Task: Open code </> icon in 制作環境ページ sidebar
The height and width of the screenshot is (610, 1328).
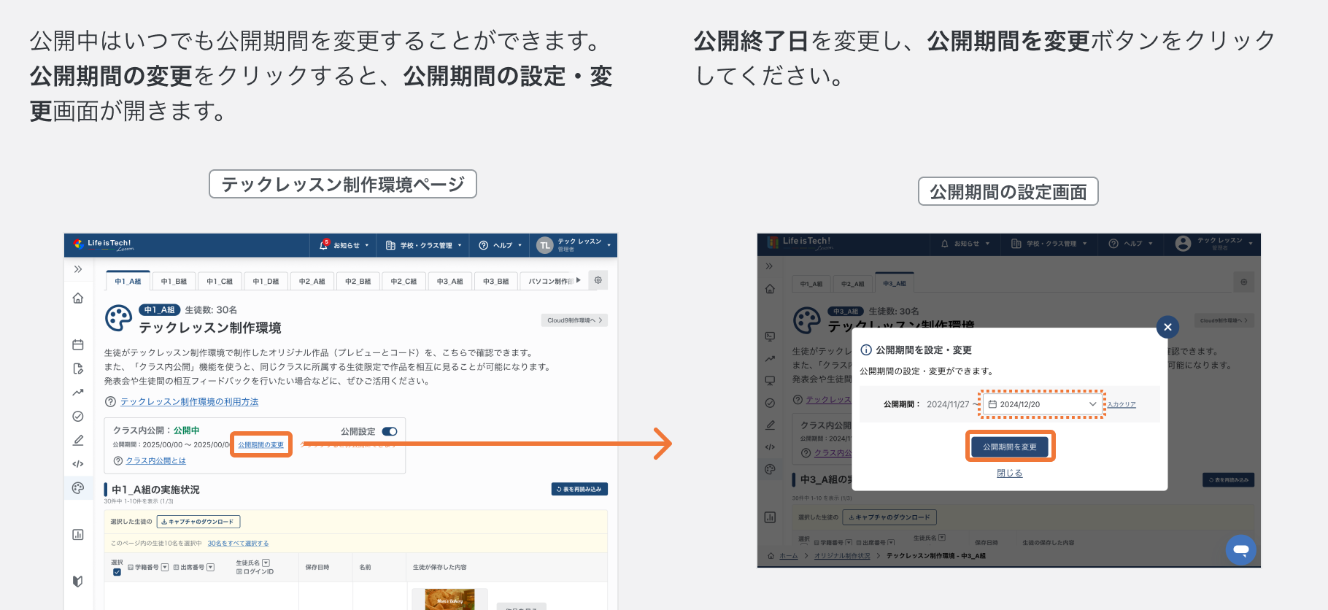Action: pos(78,464)
